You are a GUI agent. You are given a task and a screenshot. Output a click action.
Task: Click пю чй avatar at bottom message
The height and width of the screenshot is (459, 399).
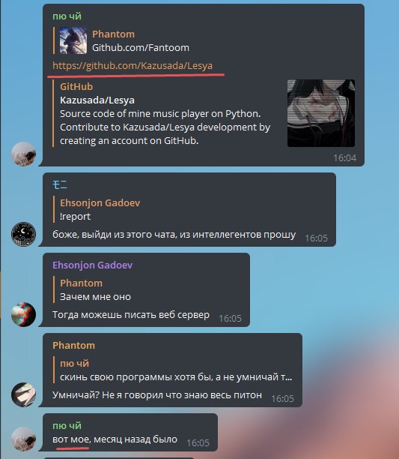pyautogui.click(x=24, y=439)
